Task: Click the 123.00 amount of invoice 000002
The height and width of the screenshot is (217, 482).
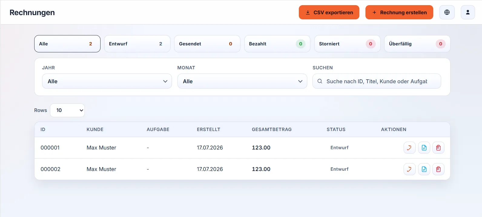Action: click(x=261, y=169)
